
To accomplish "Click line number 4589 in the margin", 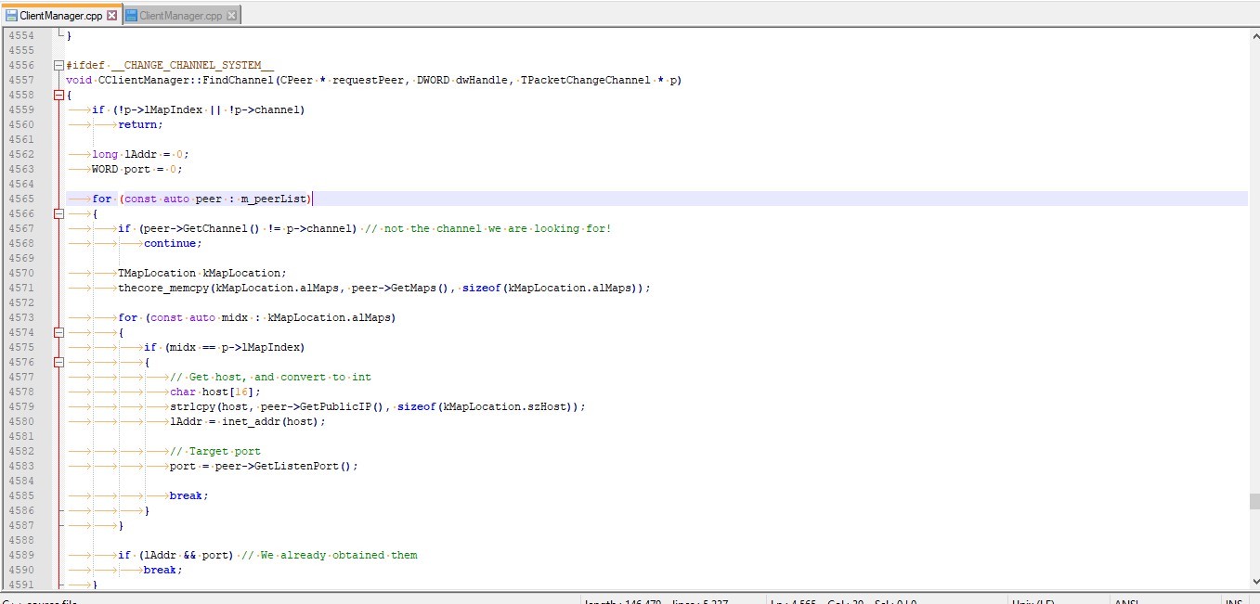I will tap(21, 555).
